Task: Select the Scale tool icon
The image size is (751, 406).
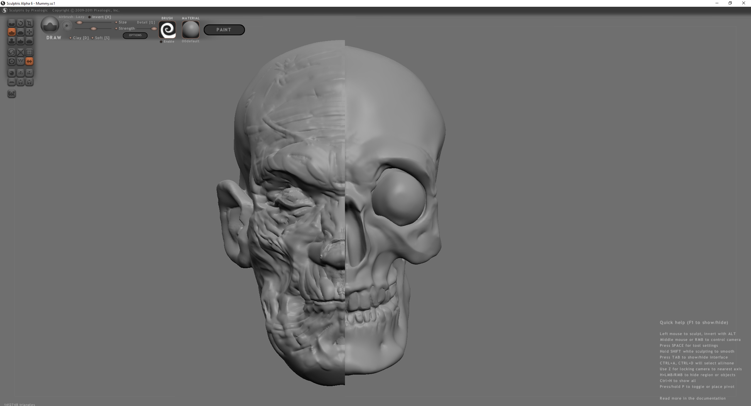Action: (29, 23)
